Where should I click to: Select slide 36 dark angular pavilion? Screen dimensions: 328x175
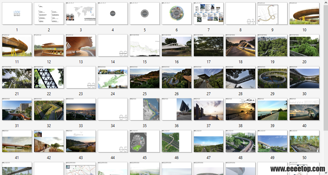(177, 109)
